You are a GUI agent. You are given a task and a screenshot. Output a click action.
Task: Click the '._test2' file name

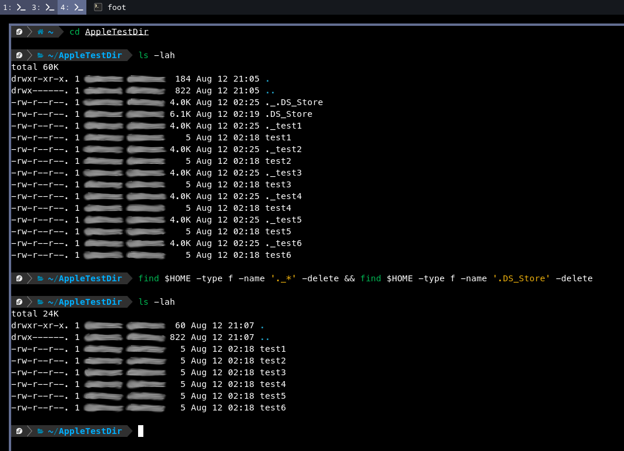pos(283,150)
